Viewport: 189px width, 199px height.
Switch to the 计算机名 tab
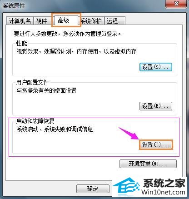point(20,21)
